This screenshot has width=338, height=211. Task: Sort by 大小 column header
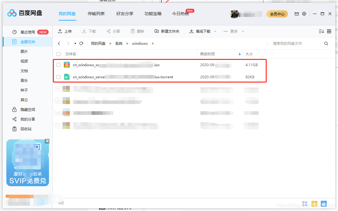249,54
